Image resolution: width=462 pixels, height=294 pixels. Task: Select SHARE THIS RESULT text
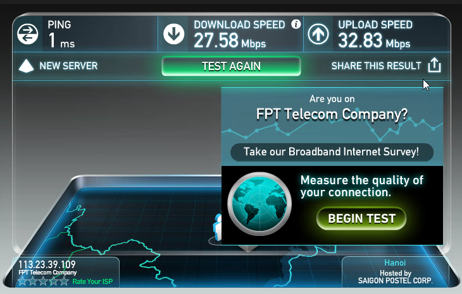[x=377, y=66]
